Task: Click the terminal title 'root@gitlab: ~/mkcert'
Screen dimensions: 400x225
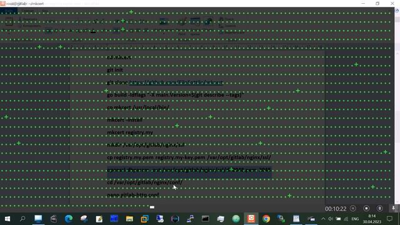Action: (25, 4)
